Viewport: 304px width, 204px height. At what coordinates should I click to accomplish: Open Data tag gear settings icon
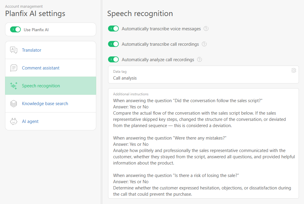click(x=294, y=70)
